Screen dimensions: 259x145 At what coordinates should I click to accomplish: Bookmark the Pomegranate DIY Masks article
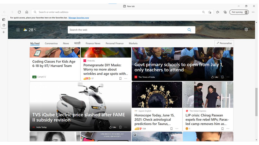120,78
